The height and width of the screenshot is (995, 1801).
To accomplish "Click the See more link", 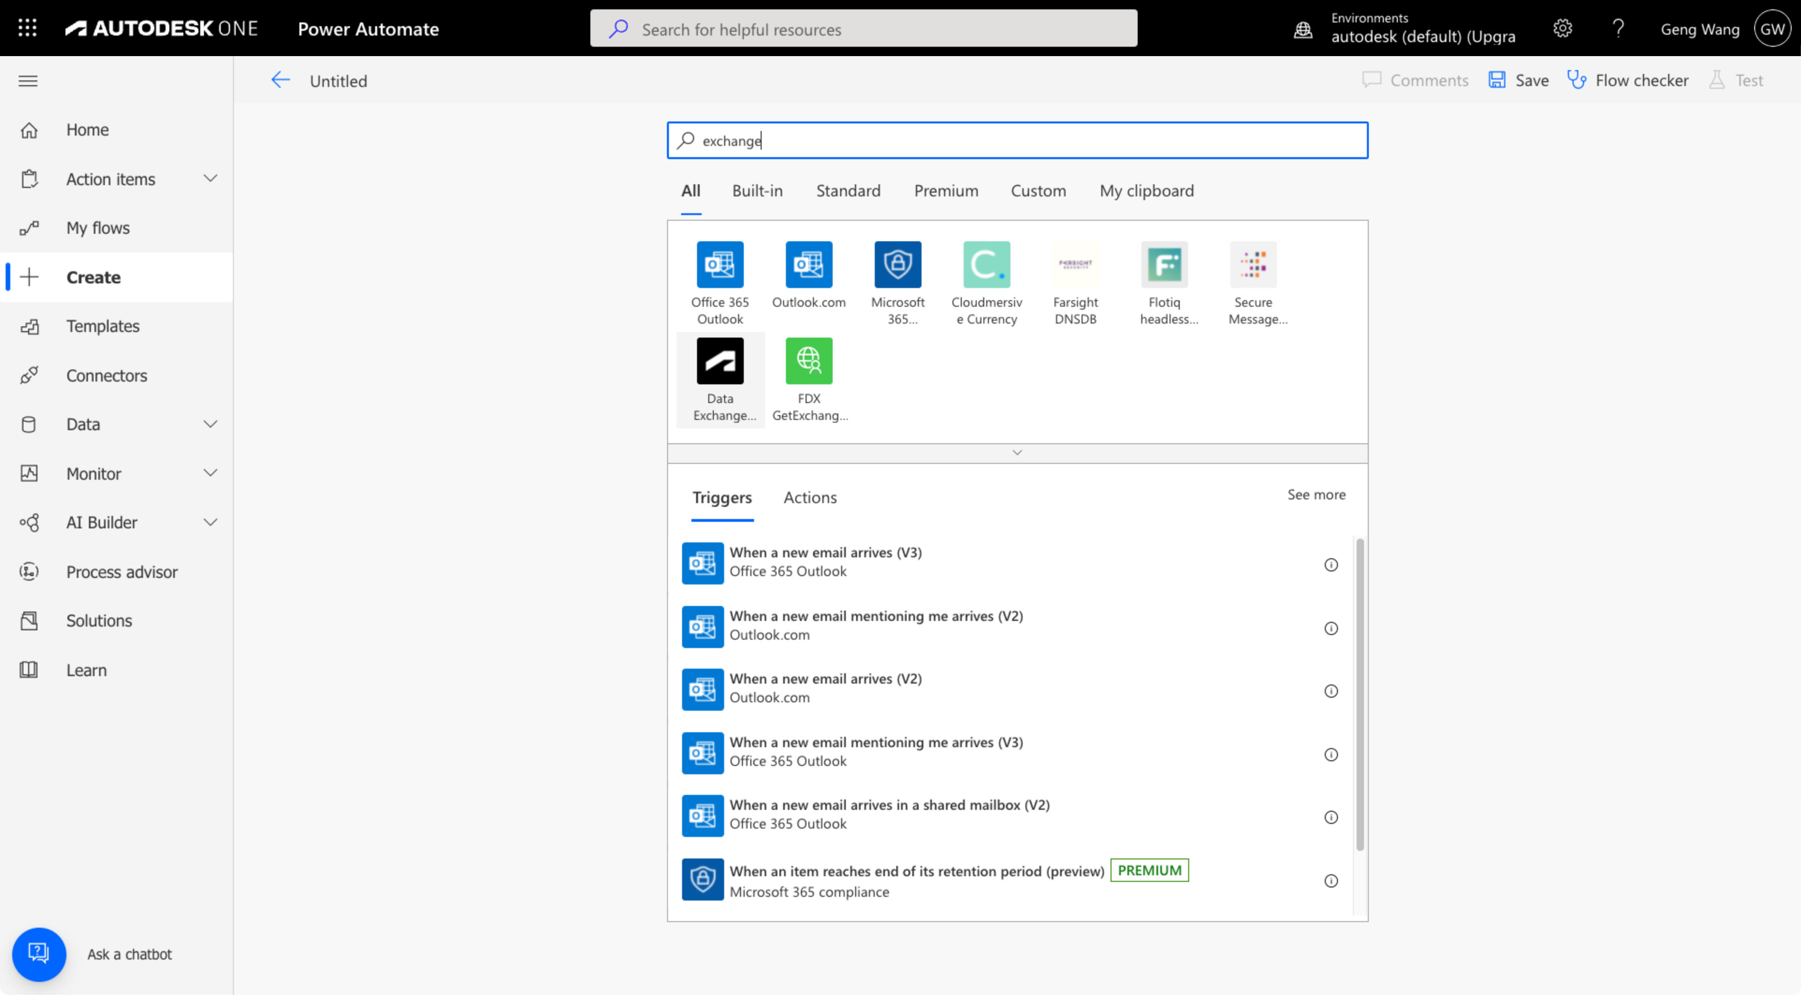I will tap(1316, 495).
